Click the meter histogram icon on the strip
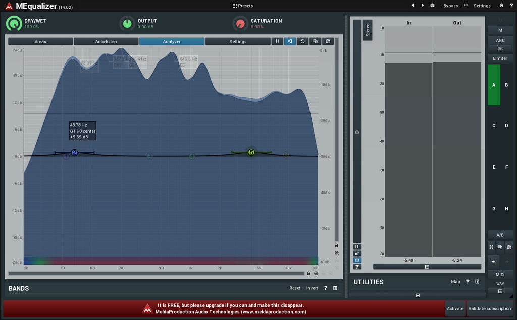 (x=357, y=132)
